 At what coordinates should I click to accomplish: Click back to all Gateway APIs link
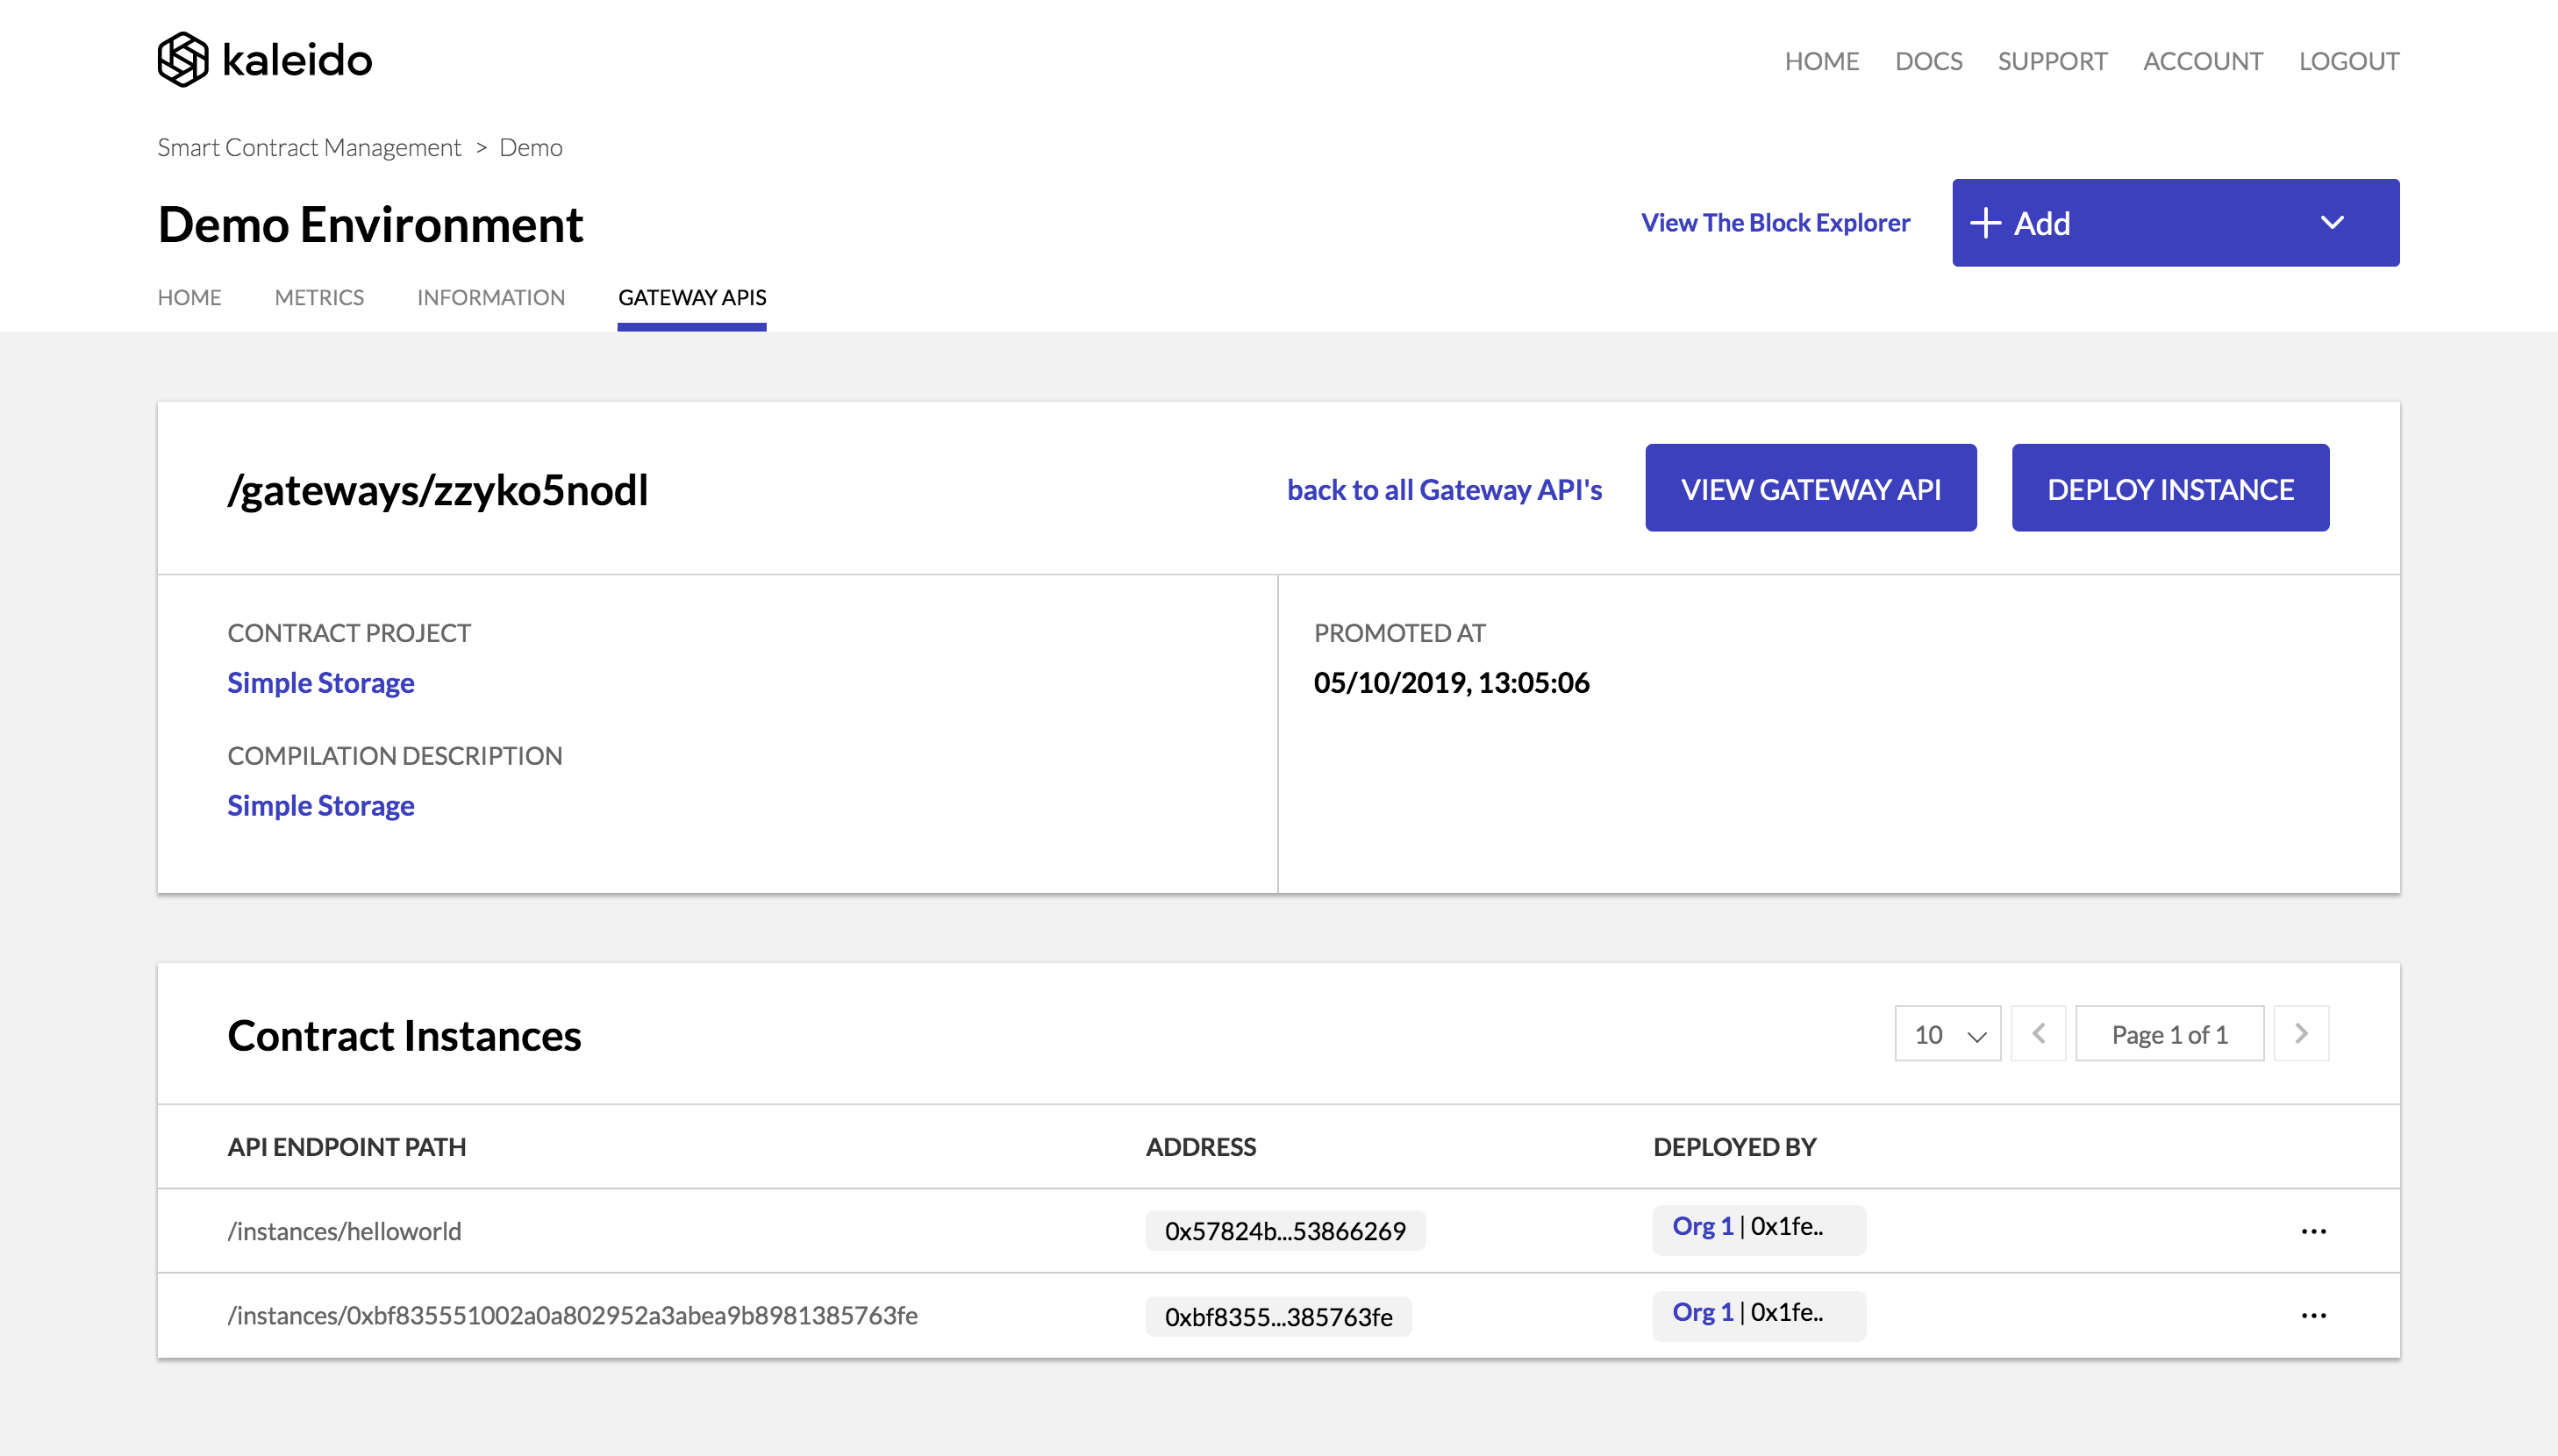click(x=1442, y=487)
